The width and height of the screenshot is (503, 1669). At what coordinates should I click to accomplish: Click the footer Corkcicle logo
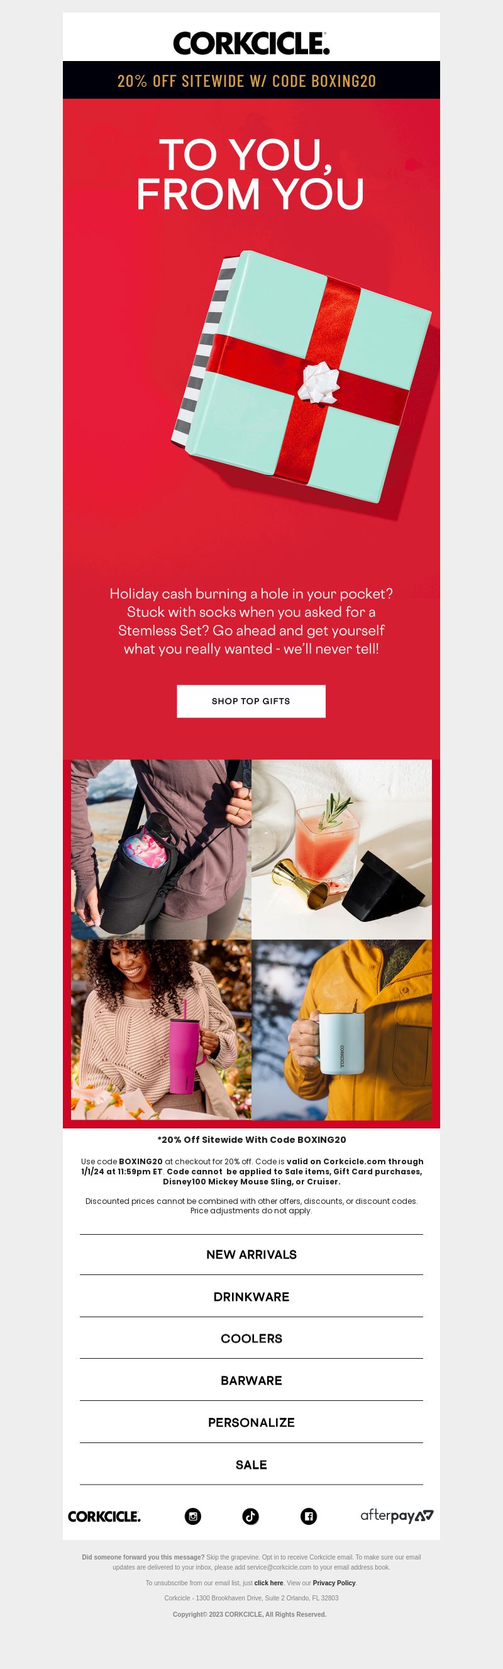[104, 1516]
